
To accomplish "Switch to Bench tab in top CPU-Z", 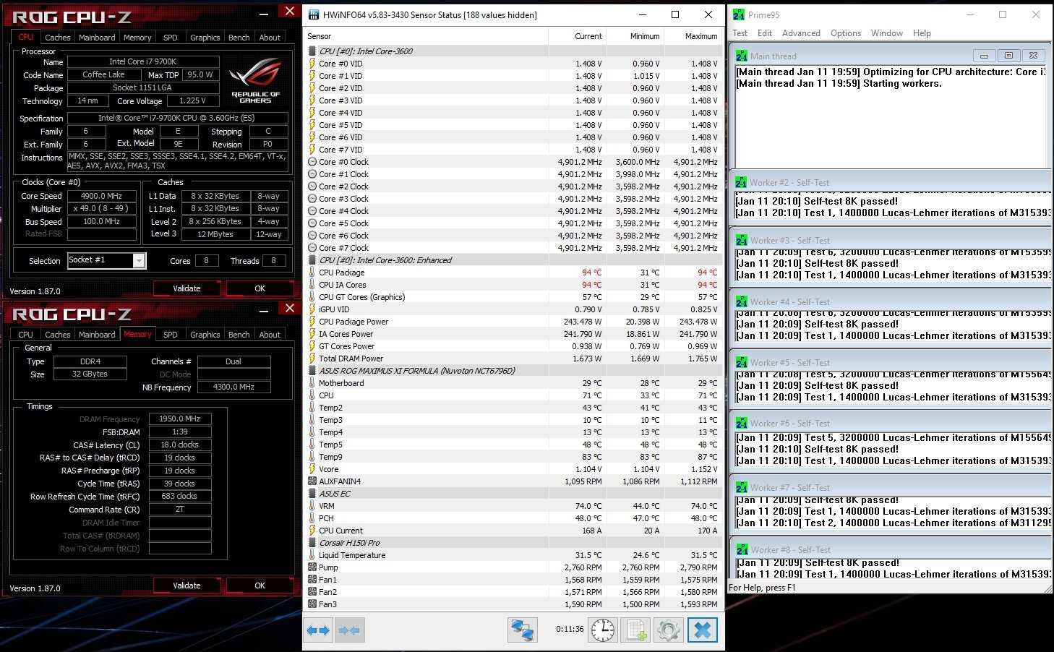I will 239,38.
